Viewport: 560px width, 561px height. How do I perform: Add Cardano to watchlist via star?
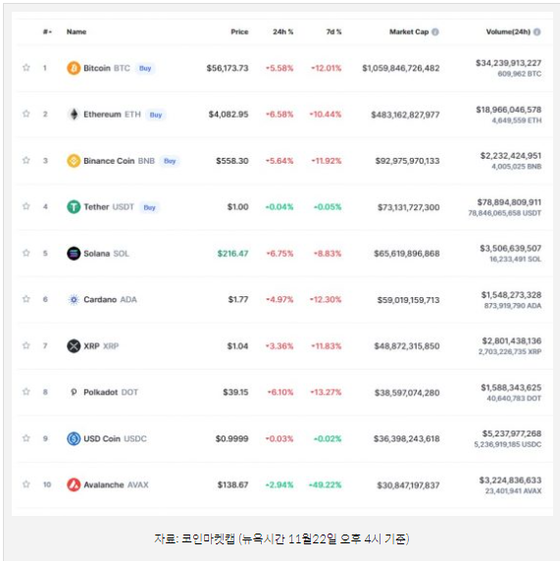tap(26, 299)
